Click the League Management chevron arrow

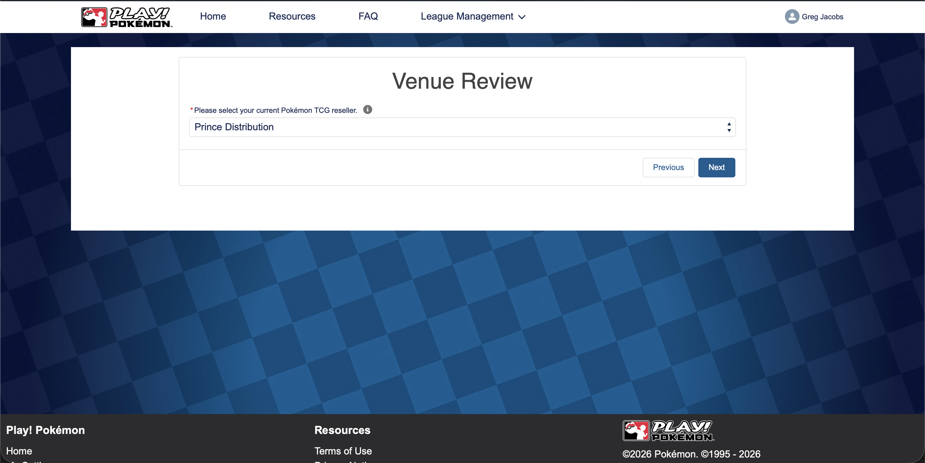(522, 17)
